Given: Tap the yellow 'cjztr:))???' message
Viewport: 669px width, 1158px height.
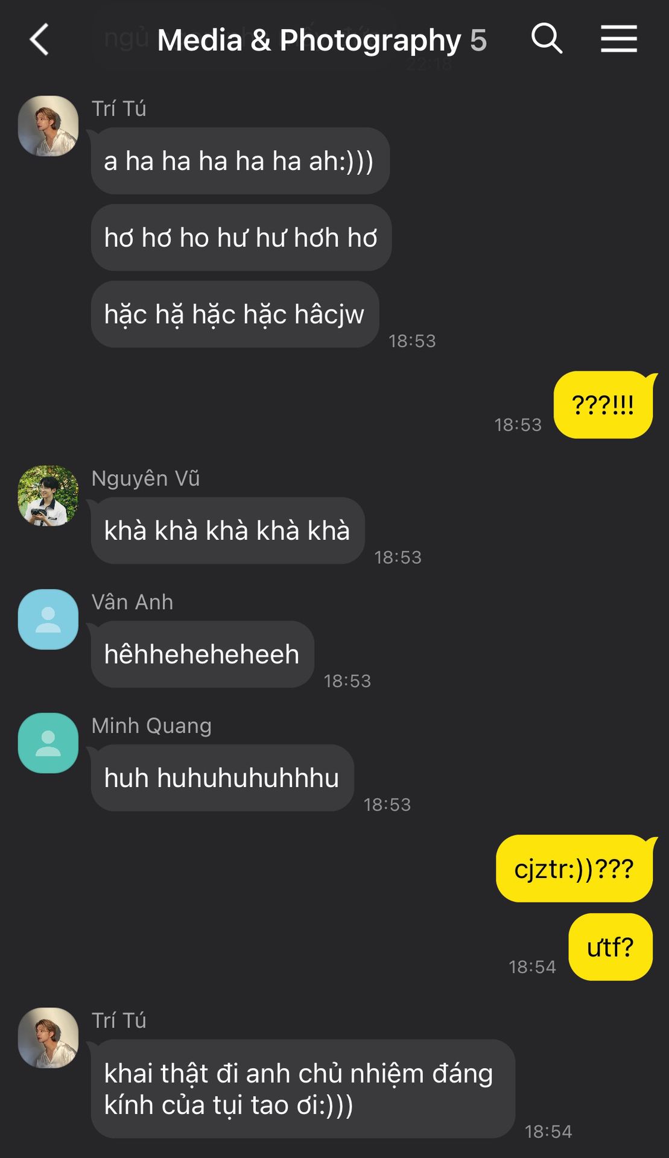Looking at the screenshot, I should tap(574, 868).
